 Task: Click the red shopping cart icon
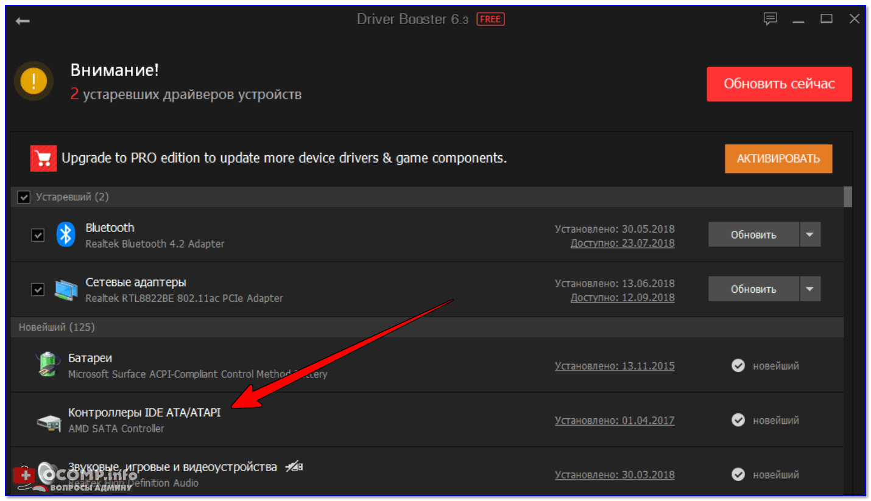pyautogui.click(x=43, y=159)
